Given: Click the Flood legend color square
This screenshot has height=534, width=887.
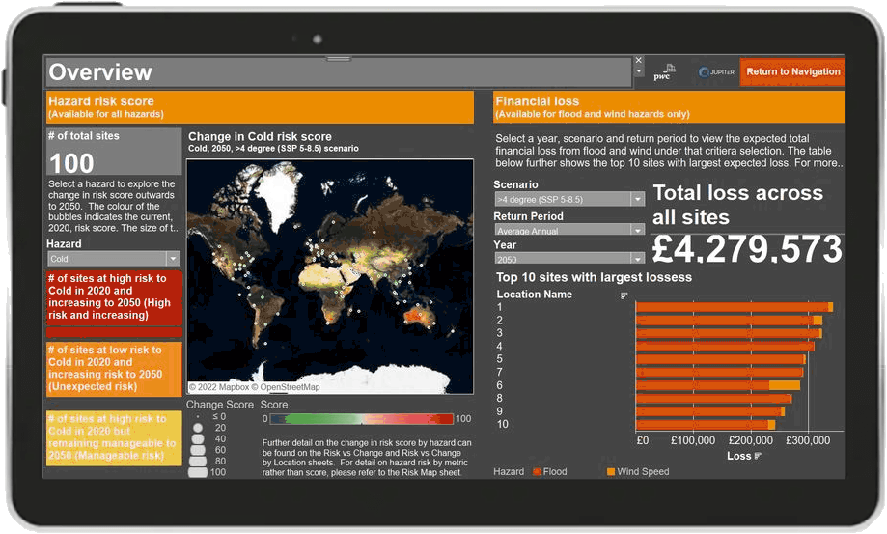Looking at the screenshot, I should tap(537, 472).
